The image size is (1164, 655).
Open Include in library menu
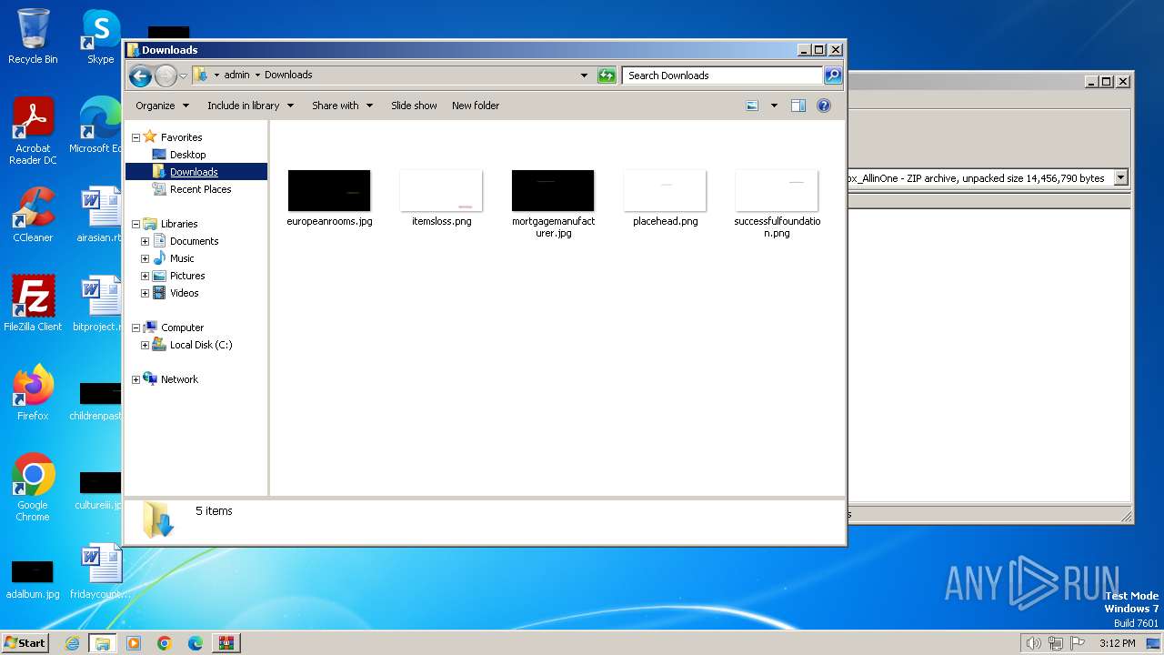tap(250, 106)
